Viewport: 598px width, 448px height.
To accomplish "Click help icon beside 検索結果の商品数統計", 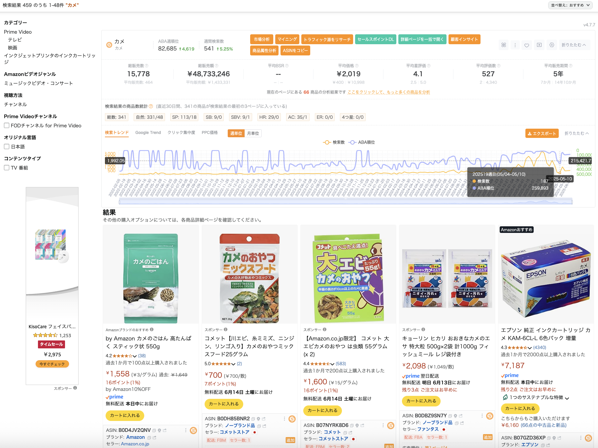I will tap(151, 106).
